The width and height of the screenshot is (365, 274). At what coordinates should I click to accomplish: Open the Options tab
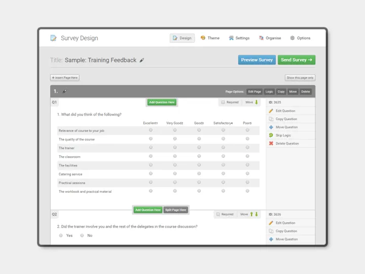coord(300,38)
